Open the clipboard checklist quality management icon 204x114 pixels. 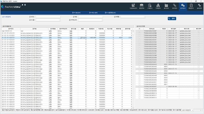[191, 6]
